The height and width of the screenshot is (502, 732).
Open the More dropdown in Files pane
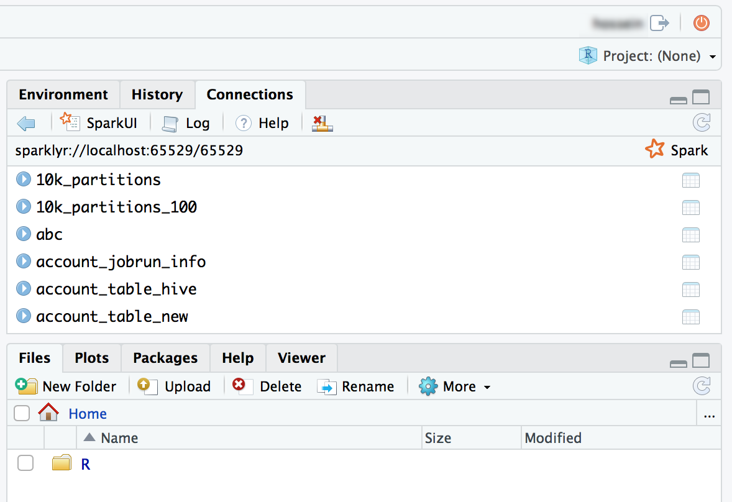point(455,386)
